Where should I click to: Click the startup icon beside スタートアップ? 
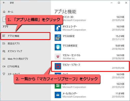pyautogui.click(x=4, y=74)
